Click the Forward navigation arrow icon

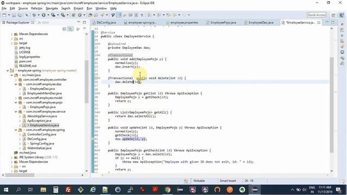(x=184, y=15)
